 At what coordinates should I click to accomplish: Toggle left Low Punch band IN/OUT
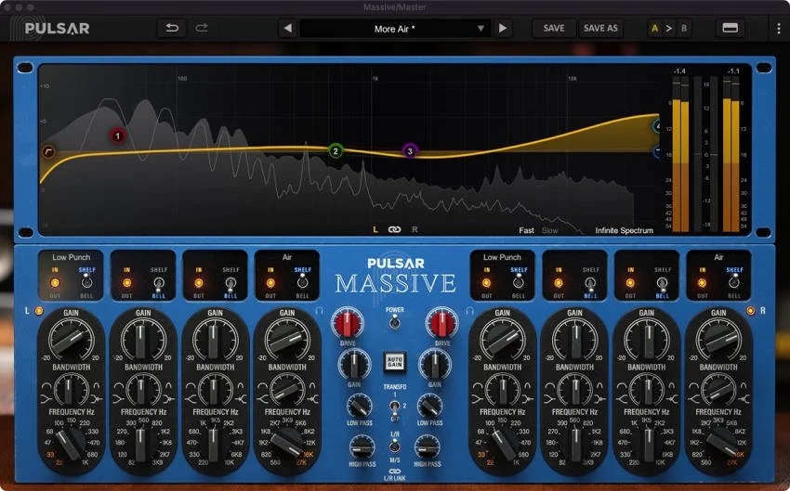pyautogui.click(x=55, y=283)
